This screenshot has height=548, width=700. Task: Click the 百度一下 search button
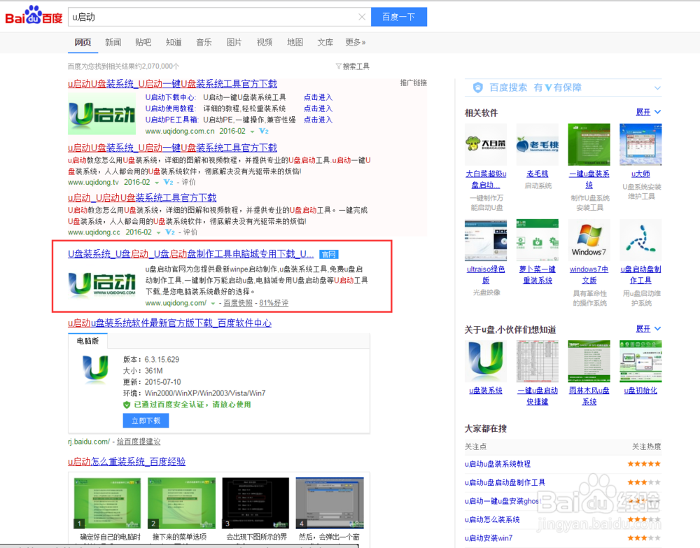399,17
